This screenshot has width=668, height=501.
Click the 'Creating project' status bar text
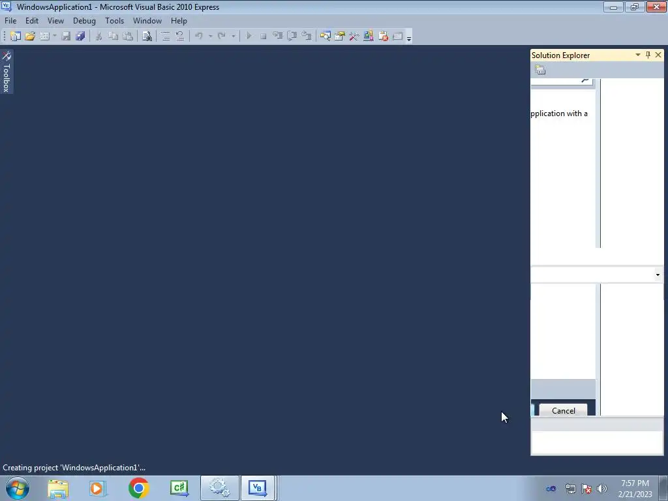[74, 467]
